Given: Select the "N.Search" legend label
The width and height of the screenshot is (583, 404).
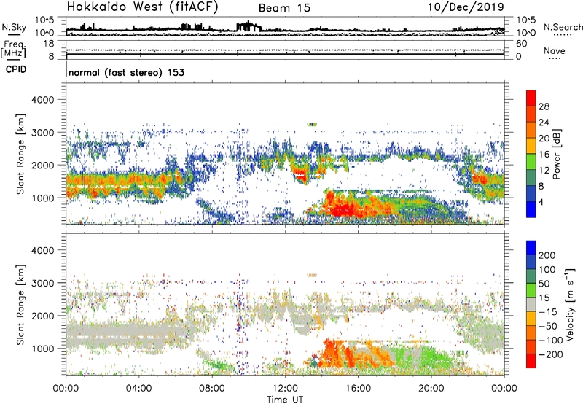Looking at the screenshot, I should coord(563,27).
